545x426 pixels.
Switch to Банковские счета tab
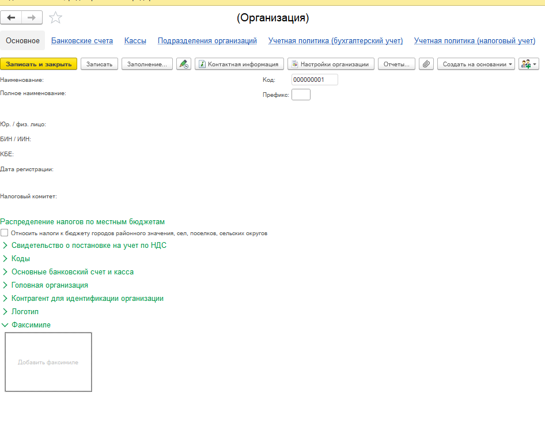pyautogui.click(x=82, y=41)
